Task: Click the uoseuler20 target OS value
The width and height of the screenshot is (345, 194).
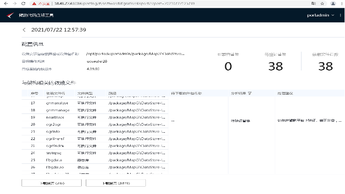Action: point(97,61)
